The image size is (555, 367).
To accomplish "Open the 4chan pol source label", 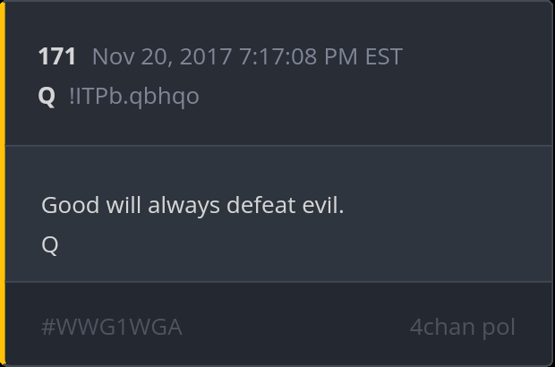I will click(x=462, y=327).
